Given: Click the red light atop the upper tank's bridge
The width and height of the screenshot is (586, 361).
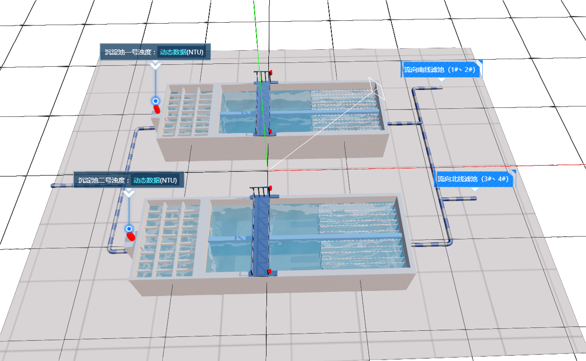Looking at the screenshot, I should 272,72.
